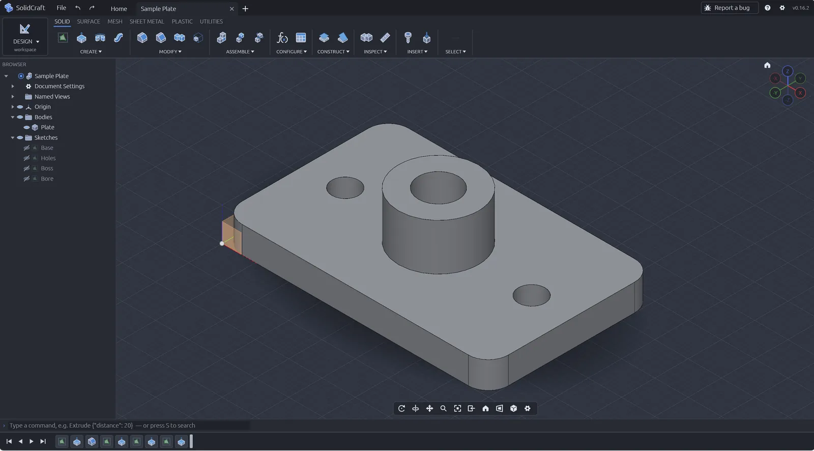
Task: Open the File menu
Action: coord(61,8)
